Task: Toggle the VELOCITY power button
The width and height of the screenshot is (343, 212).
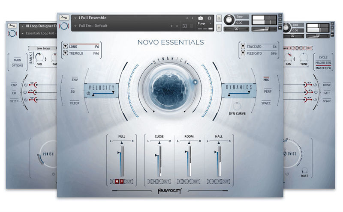Action: [88, 93]
